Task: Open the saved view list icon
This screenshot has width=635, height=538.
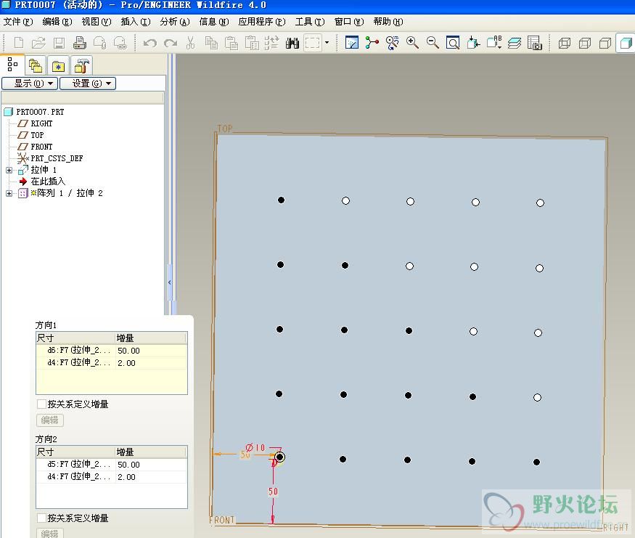Action: pyautogui.click(x=494, y=43)
